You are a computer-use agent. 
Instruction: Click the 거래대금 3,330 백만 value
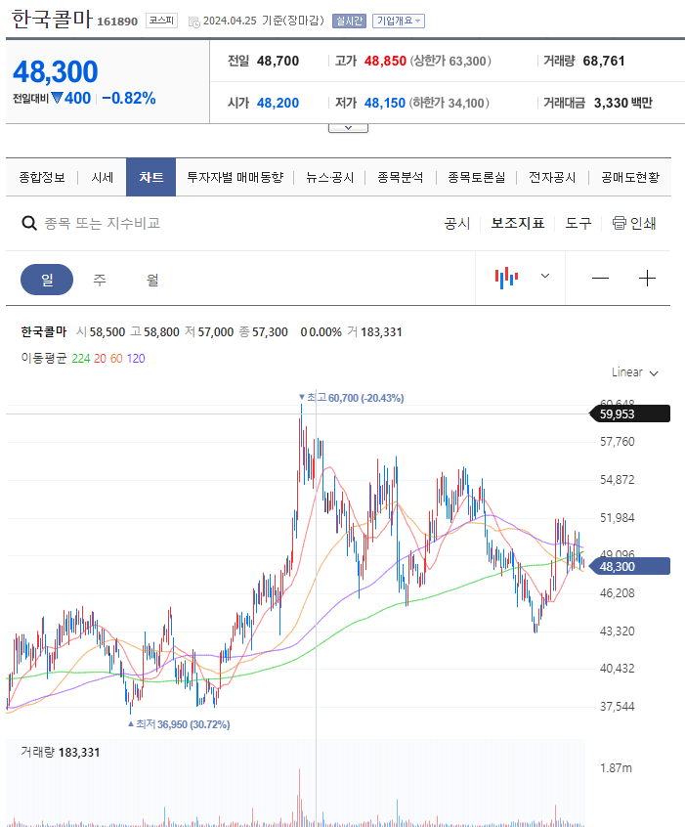click(623, 103)
